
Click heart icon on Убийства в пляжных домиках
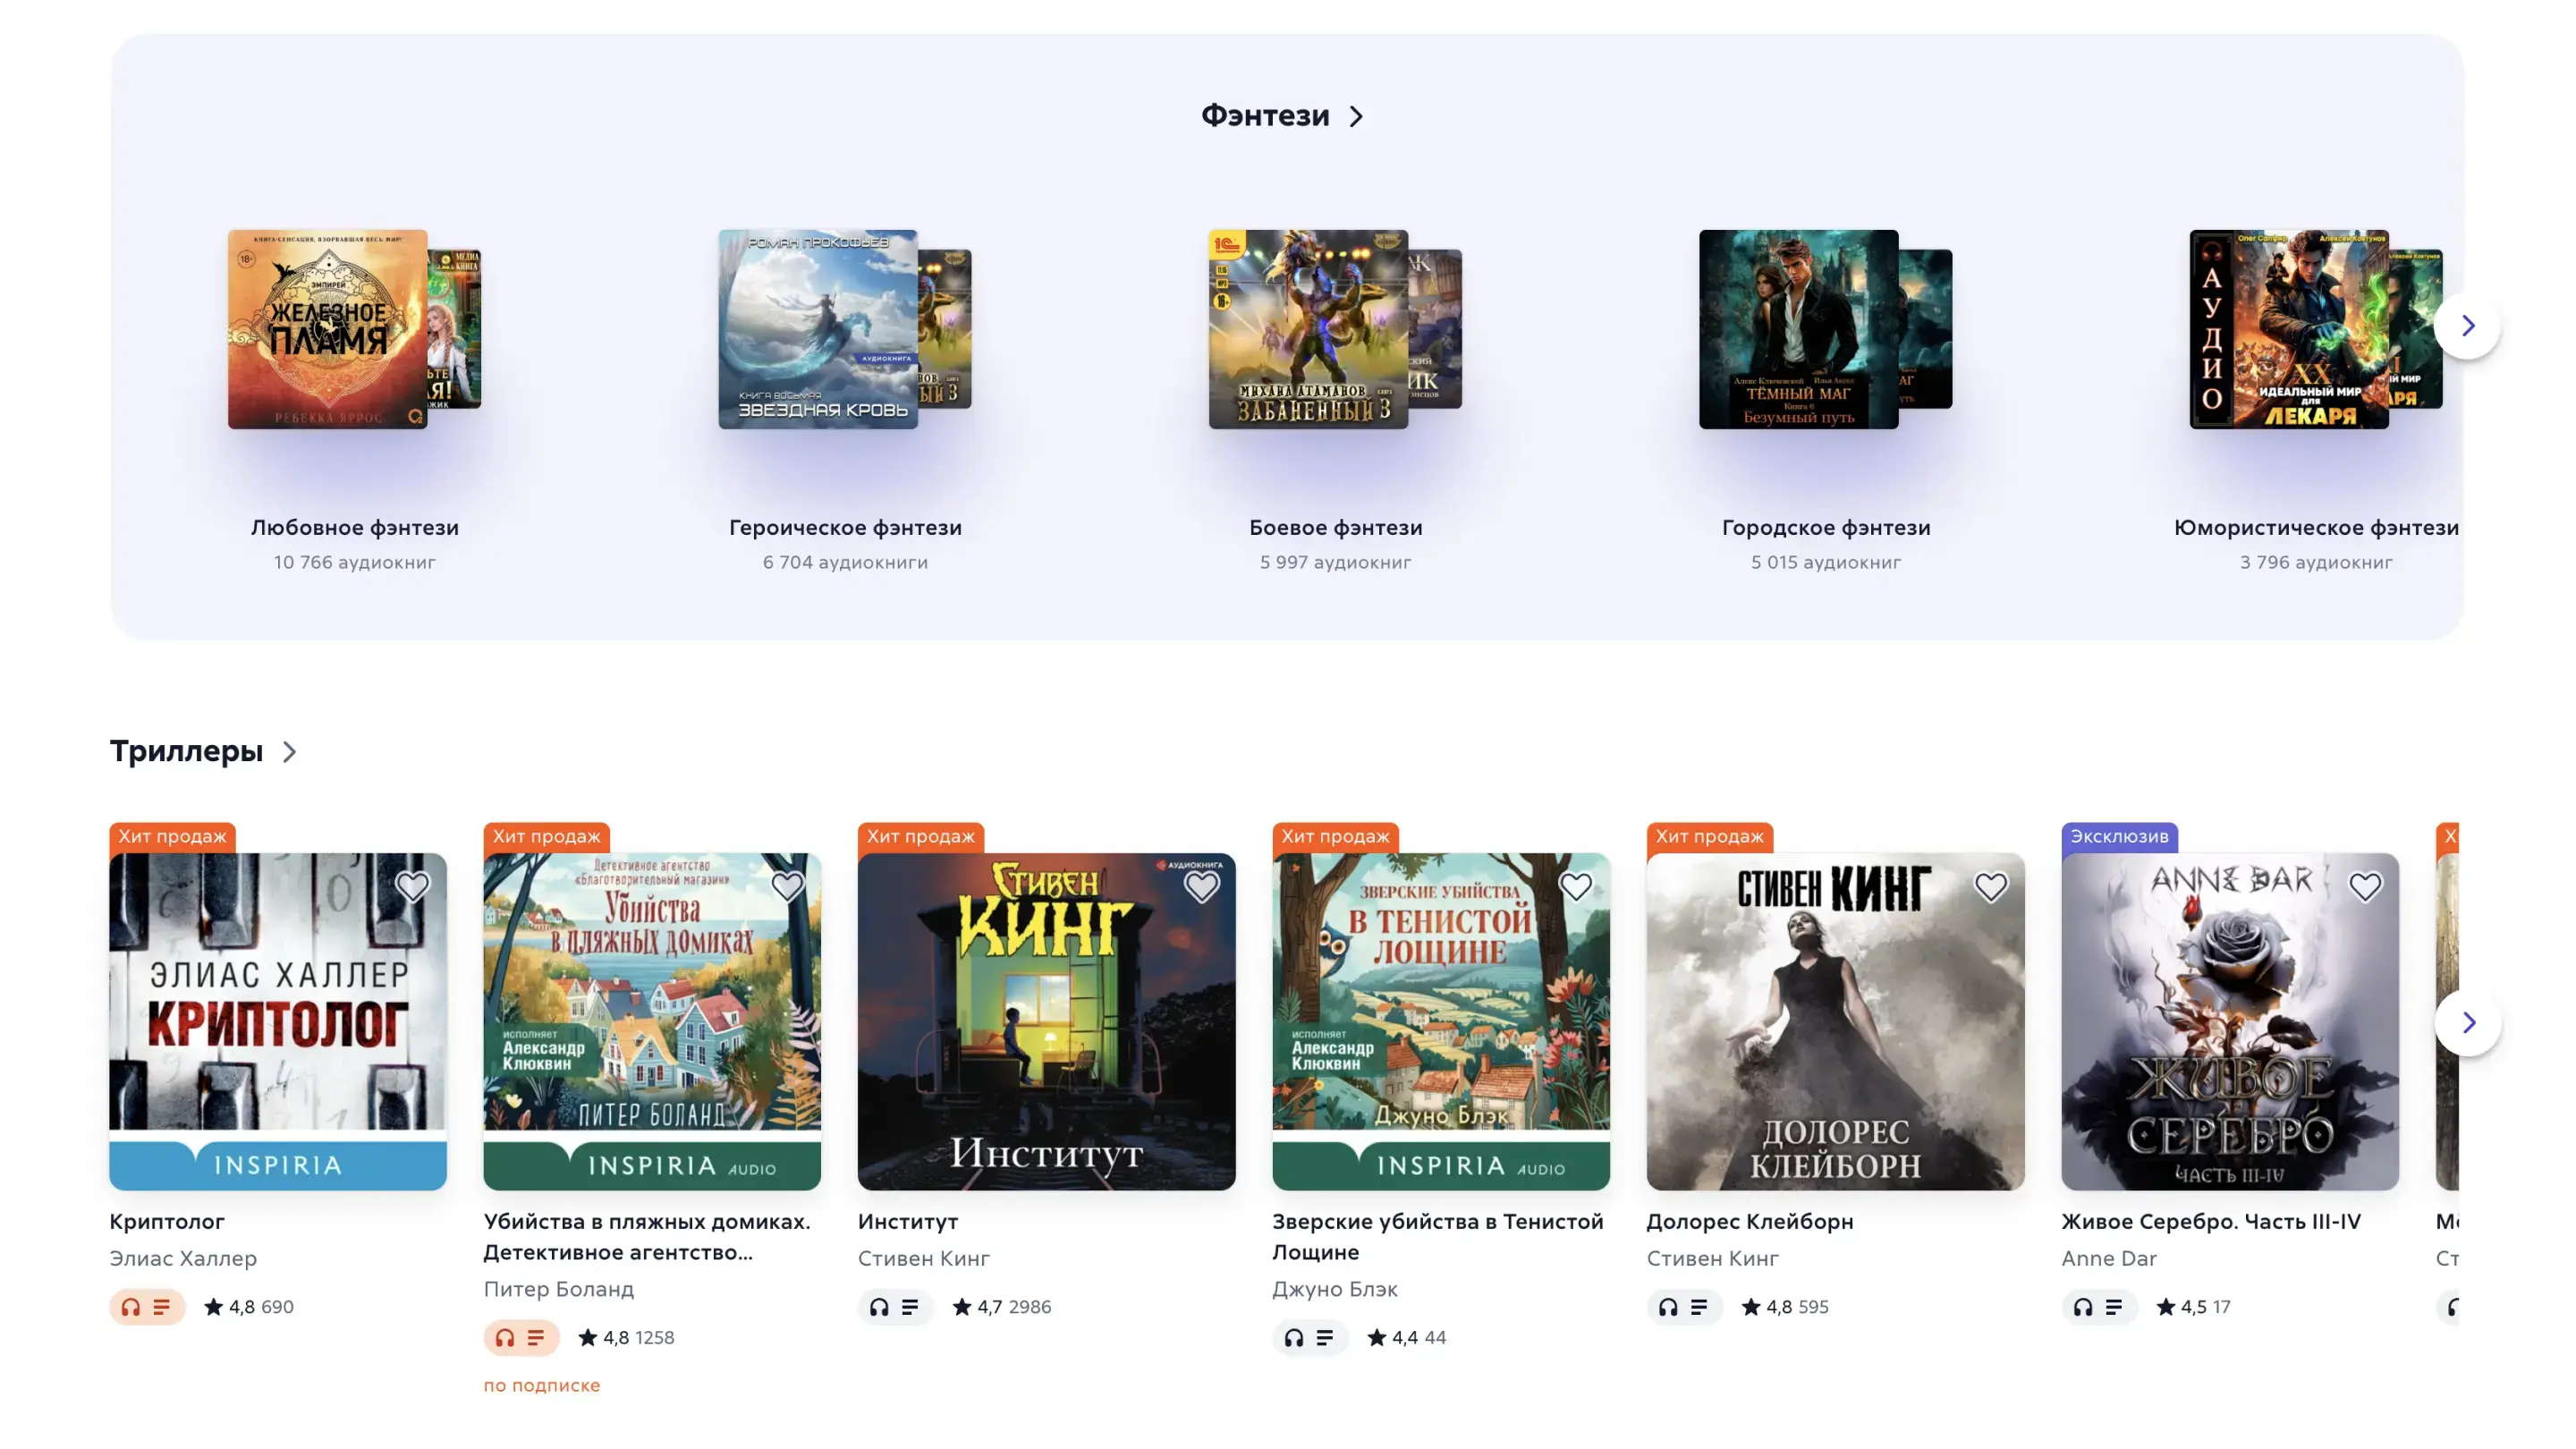(x=787, y=886)
